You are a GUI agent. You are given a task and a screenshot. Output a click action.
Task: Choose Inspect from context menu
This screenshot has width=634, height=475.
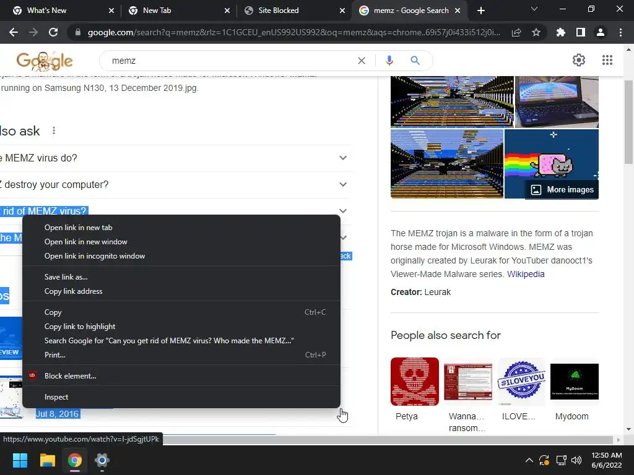[181, 397]
